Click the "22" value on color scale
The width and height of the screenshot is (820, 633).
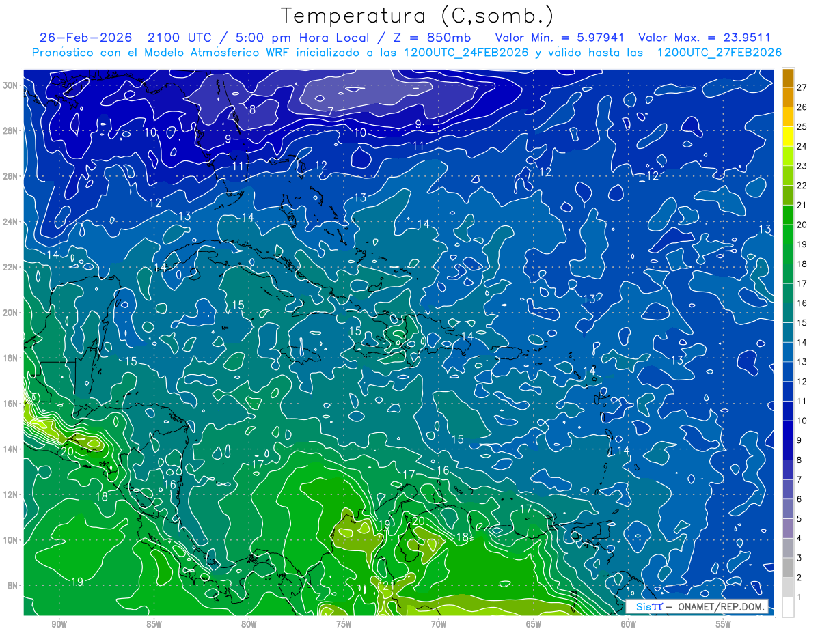tap(802, 185)
